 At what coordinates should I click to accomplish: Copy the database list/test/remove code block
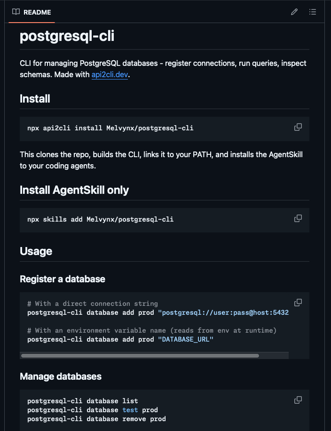[298, 400]
